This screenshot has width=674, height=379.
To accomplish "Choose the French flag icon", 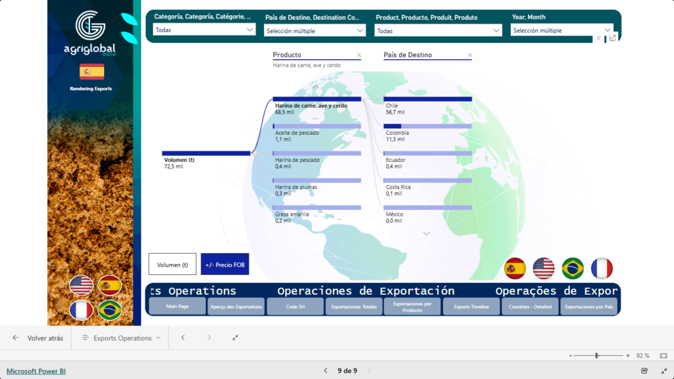I will click(601, 268).
